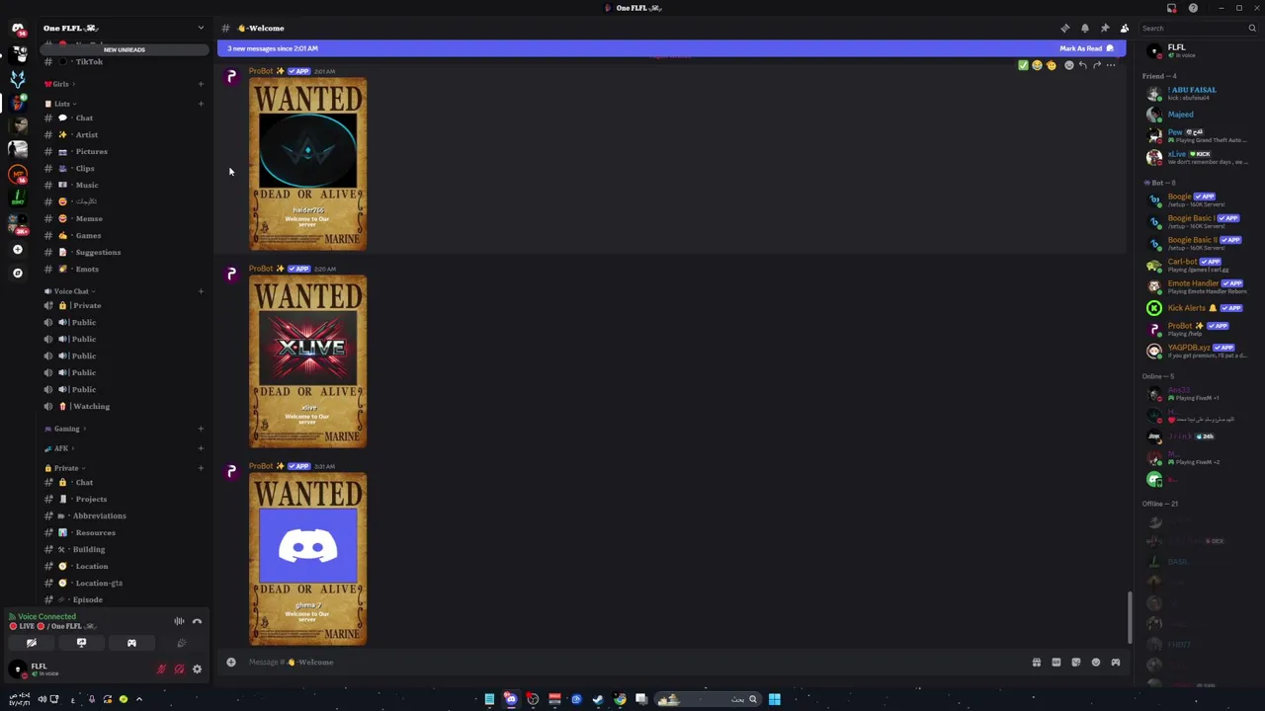Open the Threads icon in channel header
Image resolution: width=1265 pixels, height=711 pixels.
[1064, 29]
